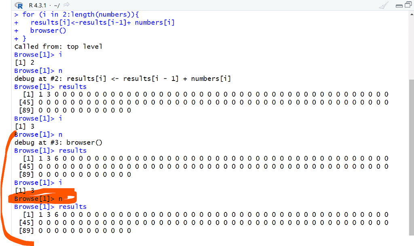Click the R logo in the title bar
414x246 pixels.
pyautogui.click(x=19, y=6)
